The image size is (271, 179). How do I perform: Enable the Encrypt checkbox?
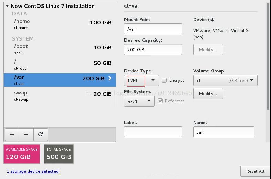click(164, 80)
